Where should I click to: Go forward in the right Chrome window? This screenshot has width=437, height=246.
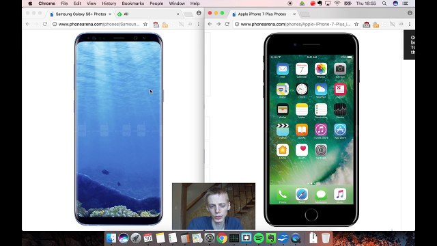pos(218,25)
